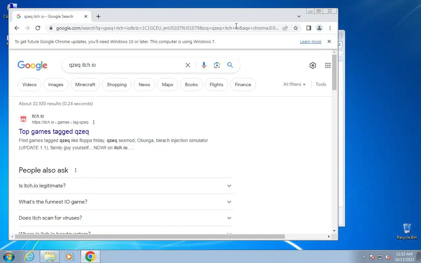Open a new tab with the plus button

[x=98, y=16]
